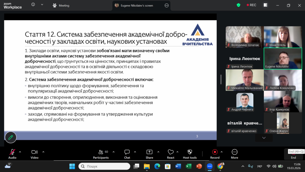Image resolution: width=305 pixels, height=172 pixels.
Task: Open Host tools shield icon
Action: [190, 152]
